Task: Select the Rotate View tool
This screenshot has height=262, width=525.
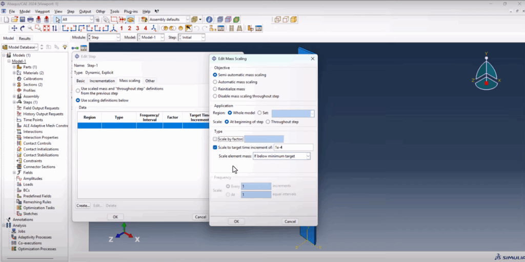Action: tap(23, 29)
